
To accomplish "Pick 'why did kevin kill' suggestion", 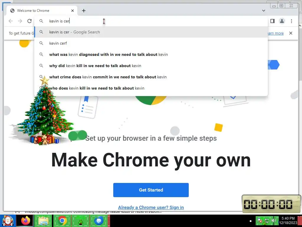I will 151,66.
